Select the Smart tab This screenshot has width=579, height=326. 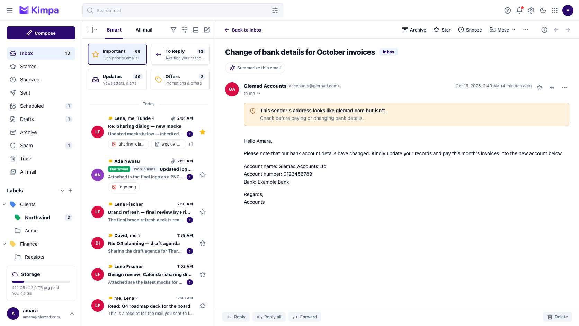pyautogui.click(x=114, y=30)
